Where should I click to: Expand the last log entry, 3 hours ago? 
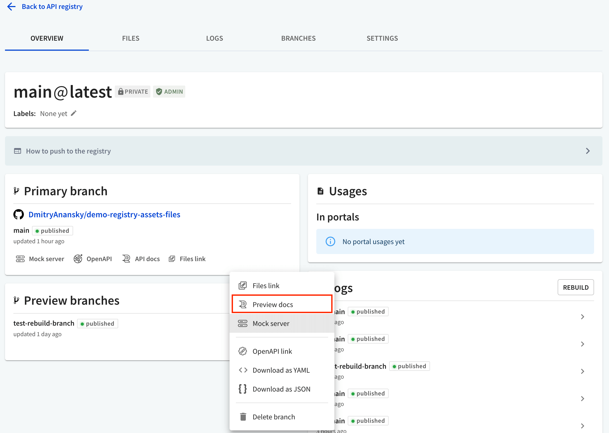582,426
